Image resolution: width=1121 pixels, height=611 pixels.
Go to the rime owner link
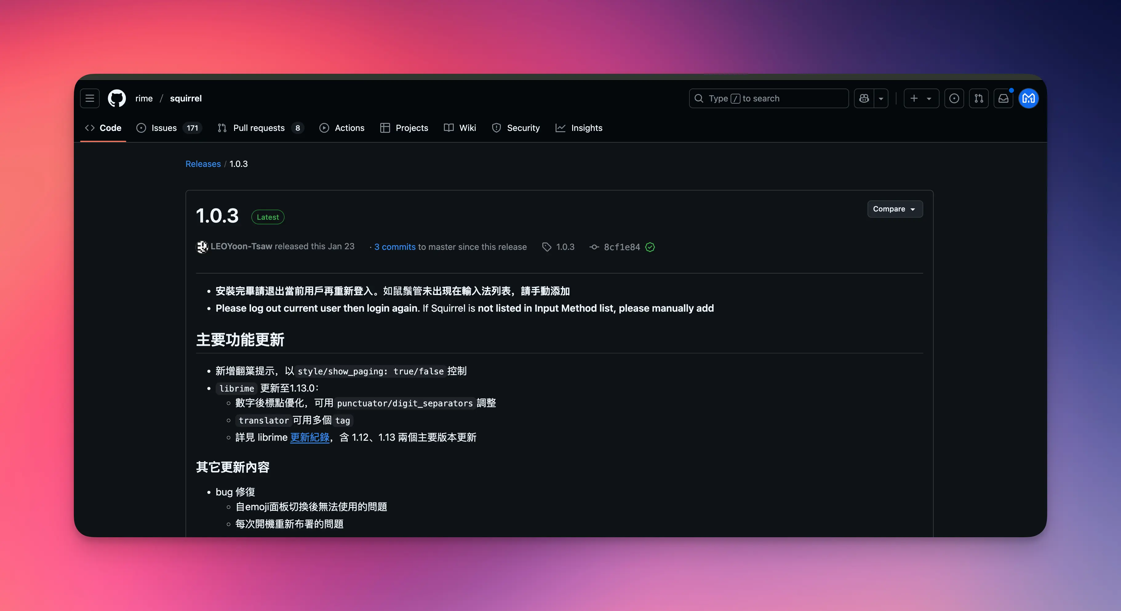(x=144, y=98)
